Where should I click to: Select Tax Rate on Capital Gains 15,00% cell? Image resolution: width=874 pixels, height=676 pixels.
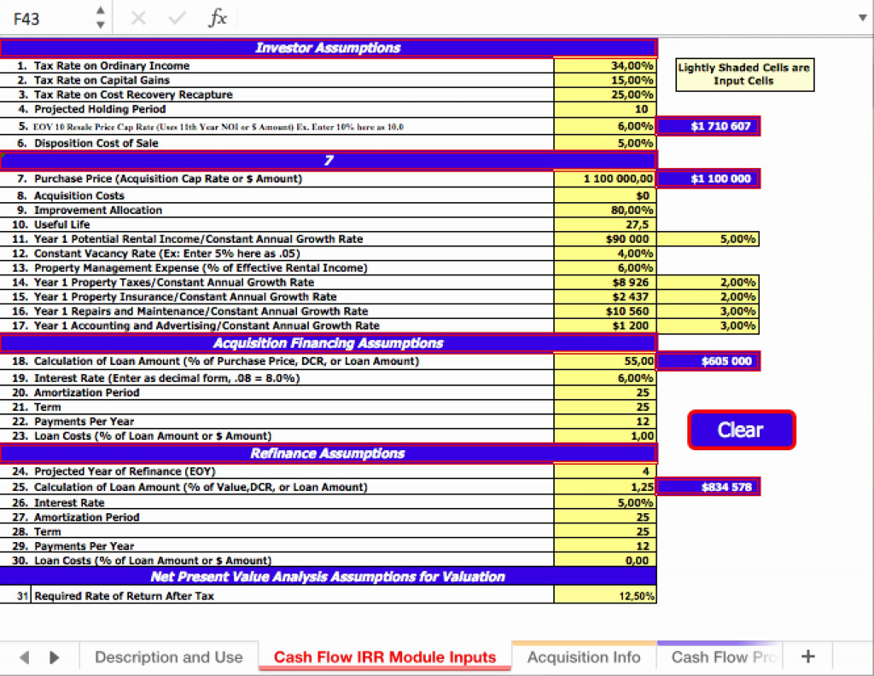point(605,80)
